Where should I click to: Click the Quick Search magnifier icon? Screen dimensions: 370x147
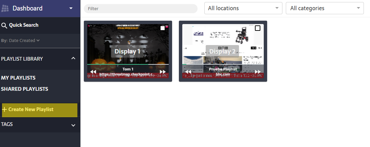(x=4, y=25)
